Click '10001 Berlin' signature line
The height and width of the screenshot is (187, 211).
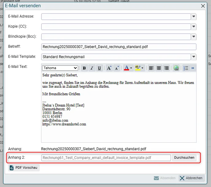coord(52,113)
